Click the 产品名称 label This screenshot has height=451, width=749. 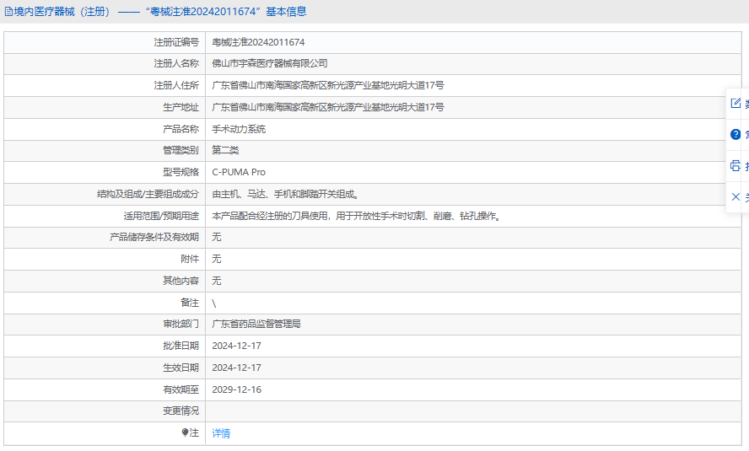tap(181, 129)
